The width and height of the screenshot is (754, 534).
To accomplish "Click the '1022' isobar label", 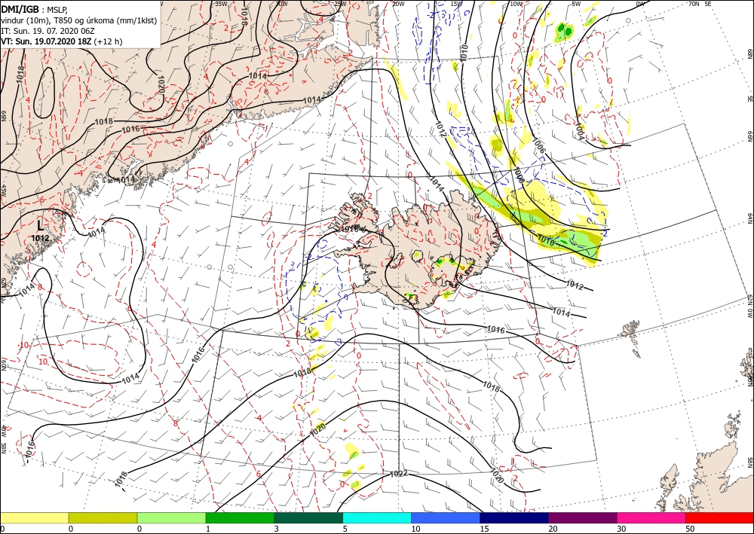I will coord(399,474).
